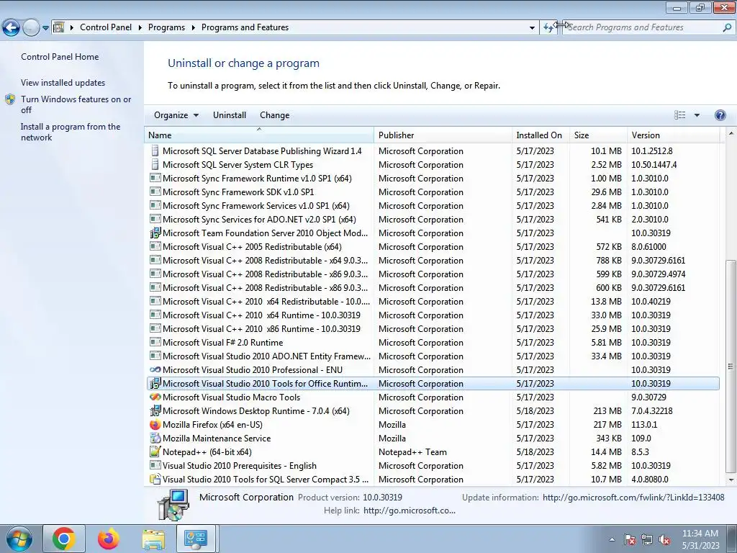Sort list by Name column header
This screenshot has width=737, height=553.
(259, 135)
